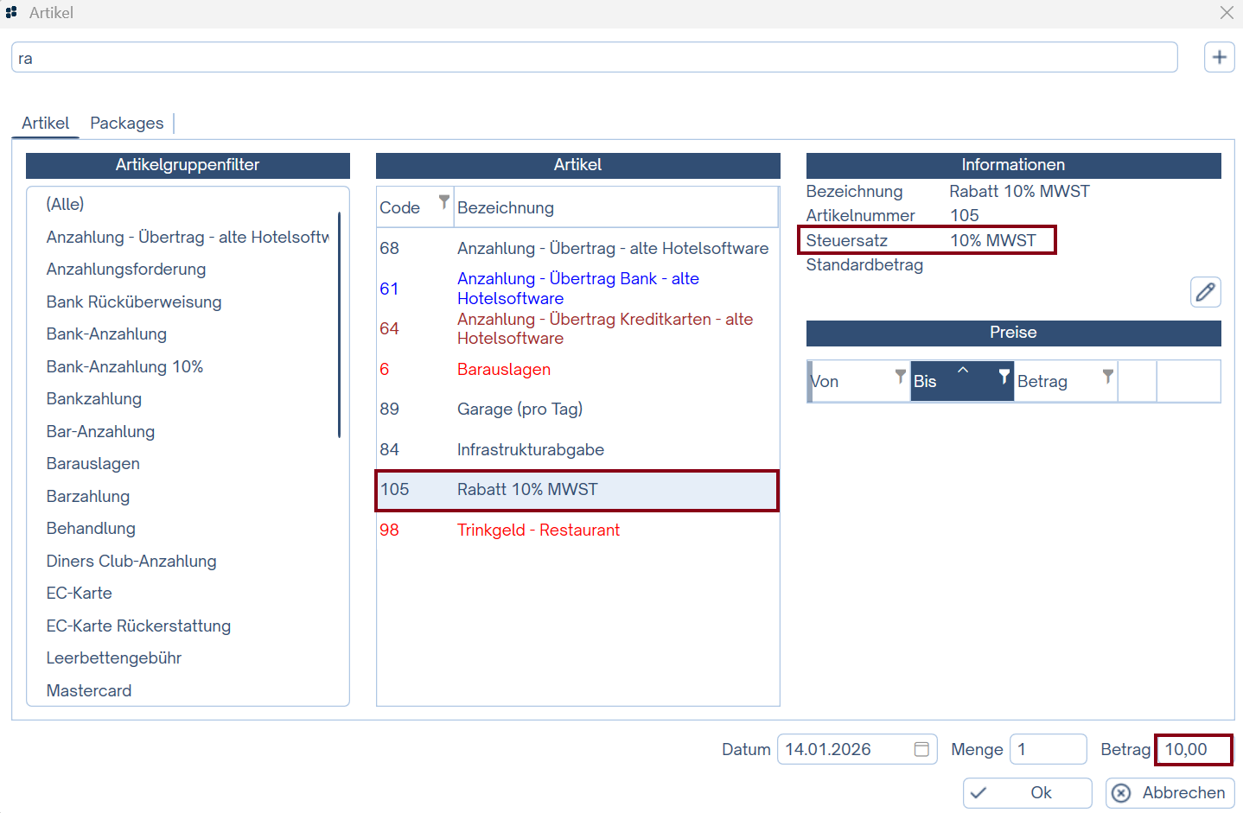This screenshot has width=1243, height=813.
Task: Click the Betrag amount field
Action: 1193,749
